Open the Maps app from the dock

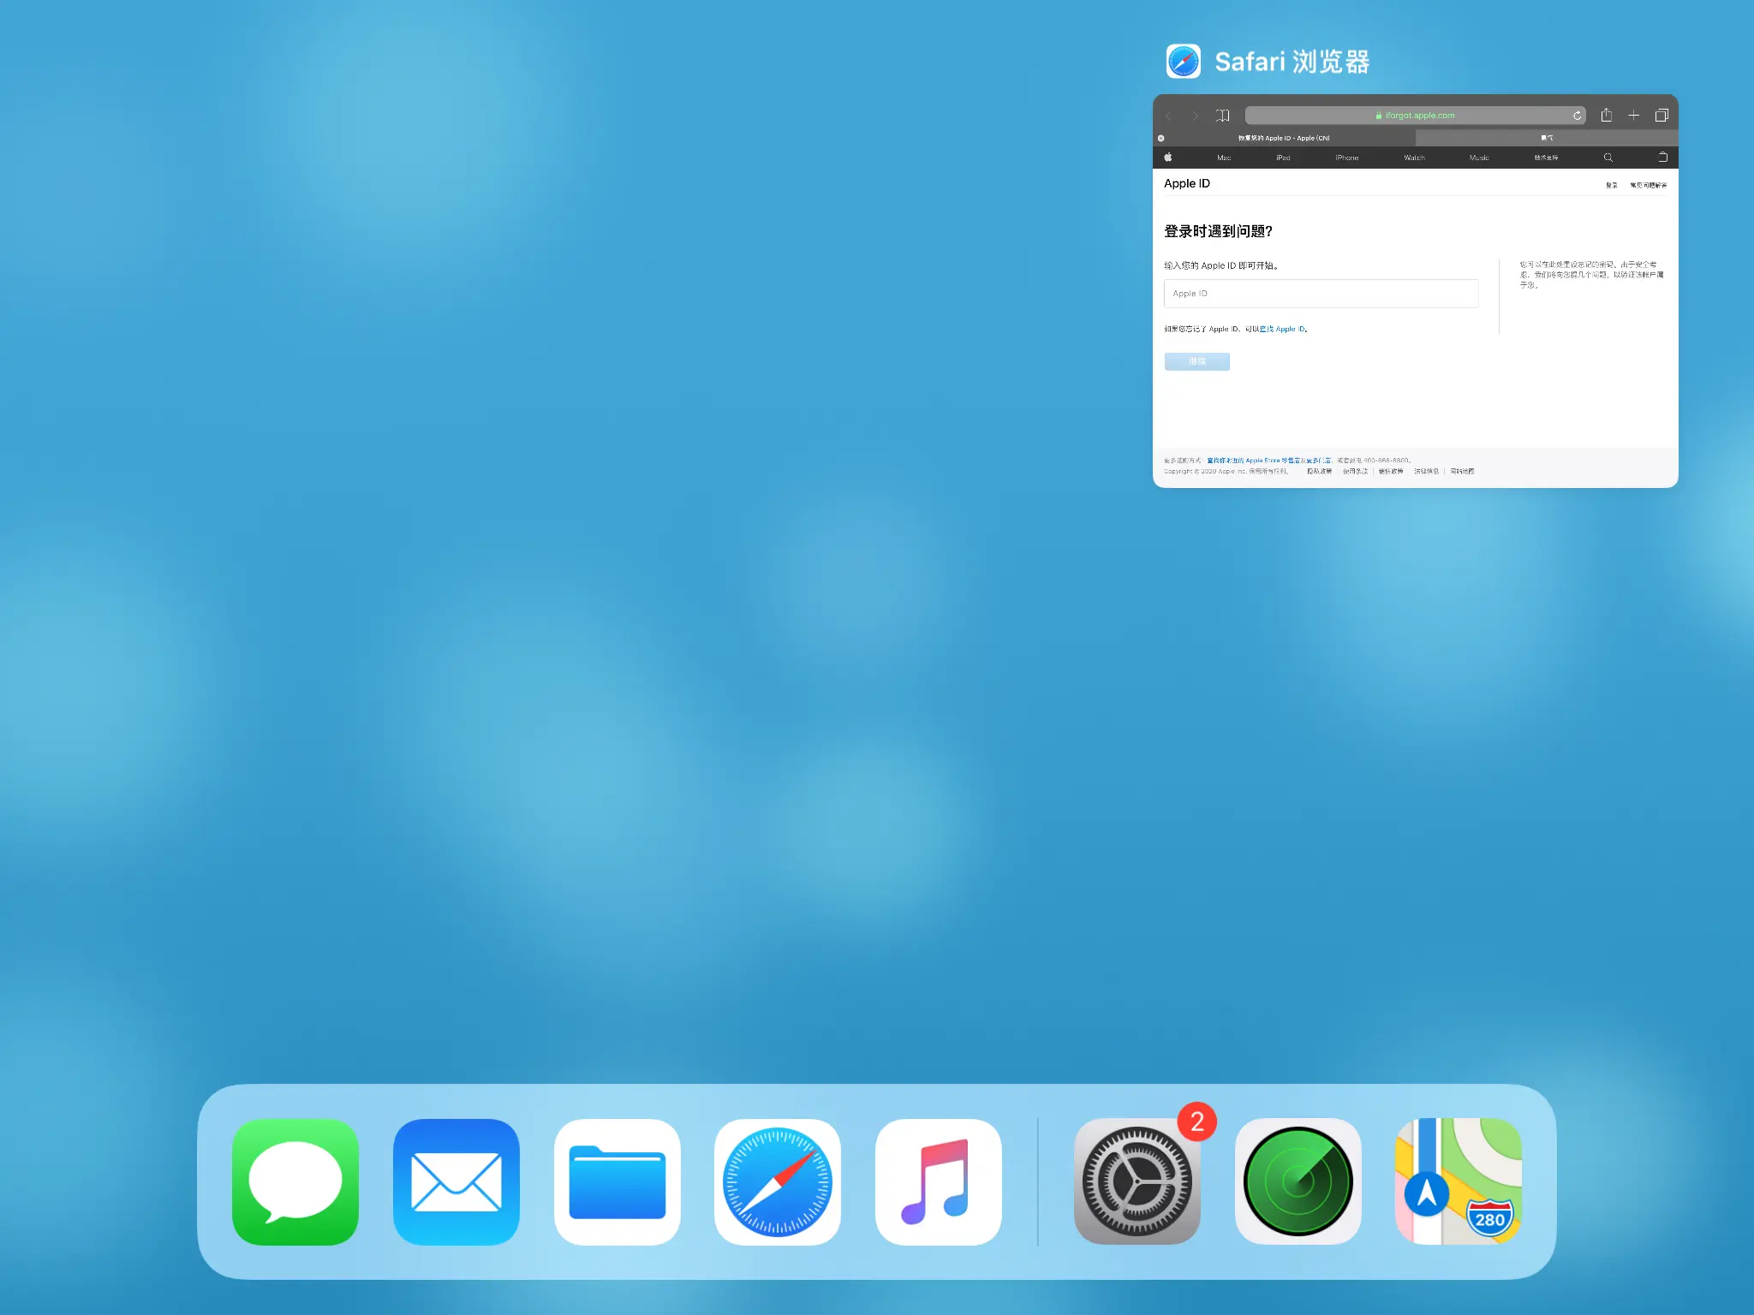click(1459, 1181)
